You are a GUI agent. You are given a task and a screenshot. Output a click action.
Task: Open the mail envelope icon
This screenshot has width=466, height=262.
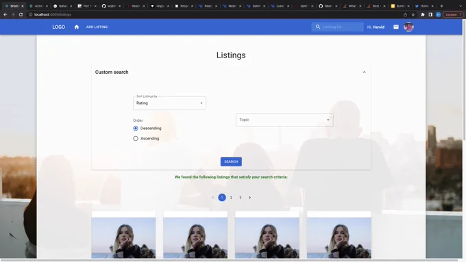coord(396,27)
